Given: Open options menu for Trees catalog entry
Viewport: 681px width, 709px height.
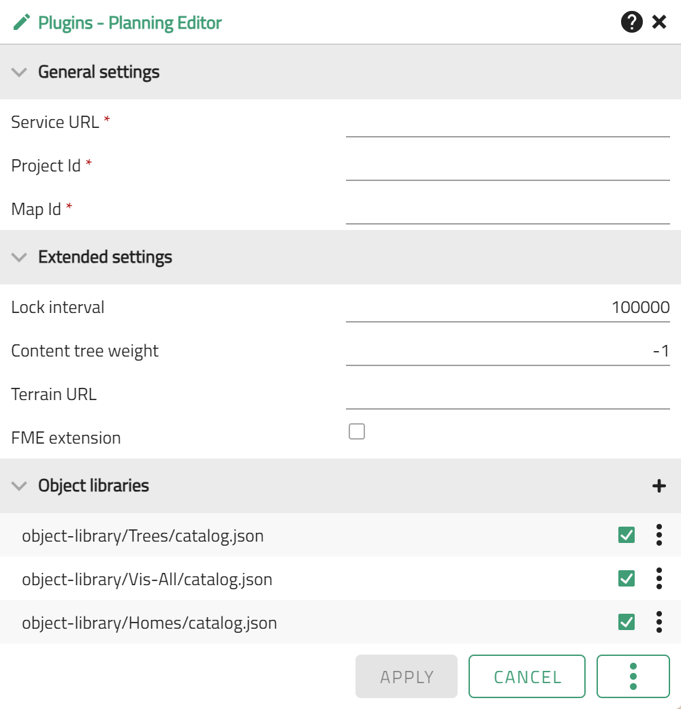Looking at the screenshot, I should tap(659, 535).
